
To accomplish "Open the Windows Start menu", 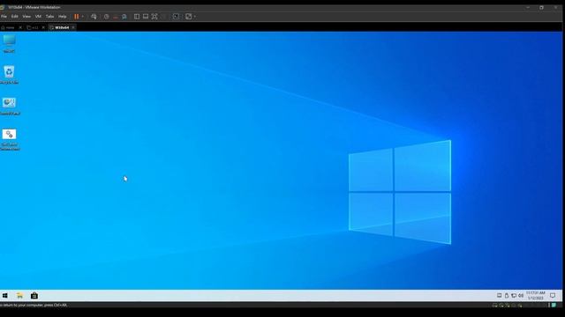I will [5, 296].
